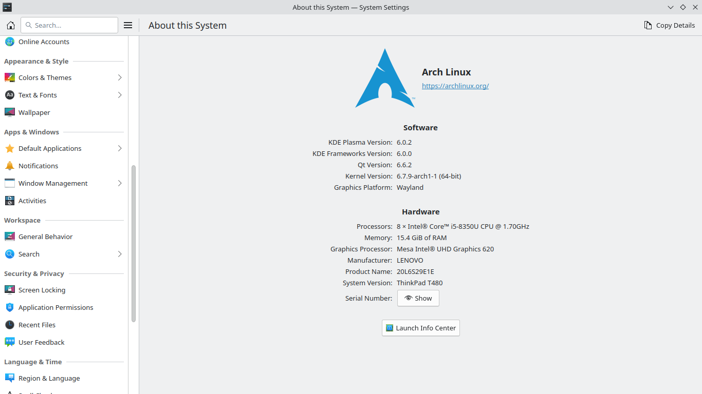The width and height of the screenshot is (702, 394).
Task: Click the Copy Details button
Action: [x=669, y=25]
